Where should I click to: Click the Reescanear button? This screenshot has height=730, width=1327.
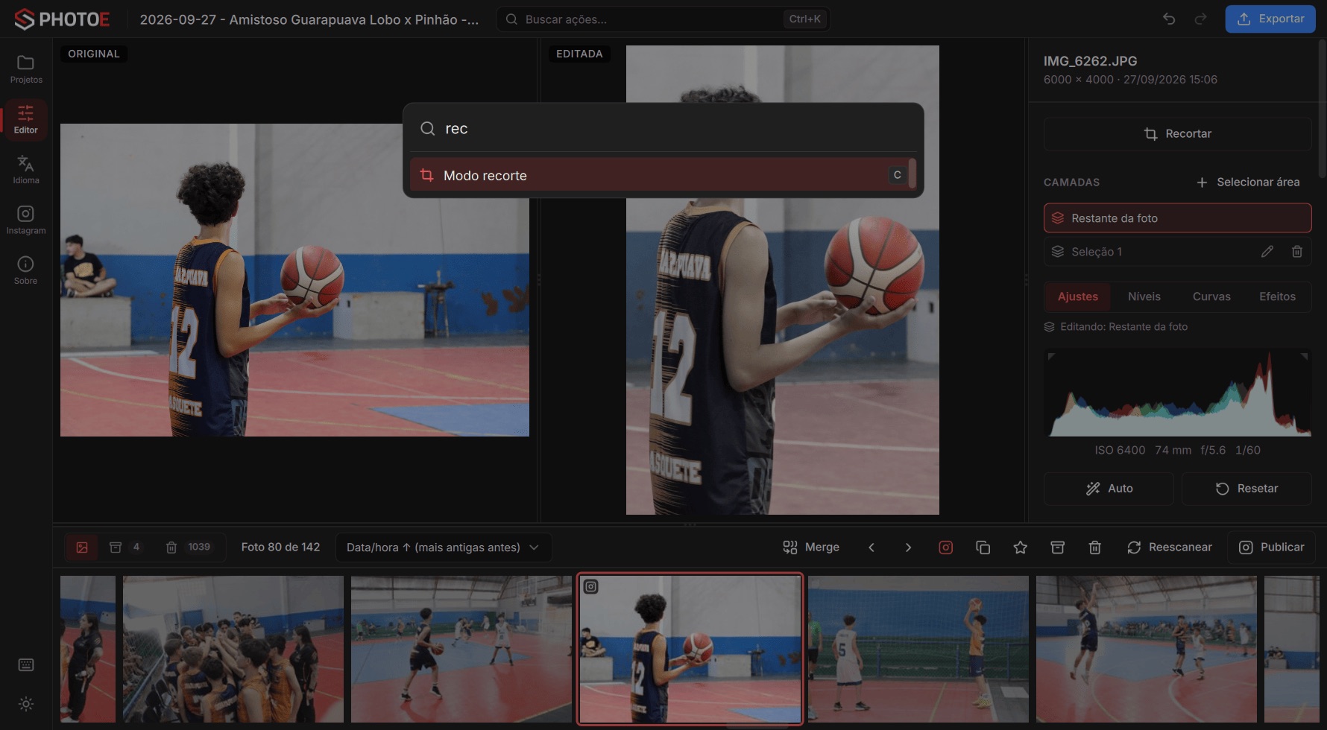coord(1169,547)
